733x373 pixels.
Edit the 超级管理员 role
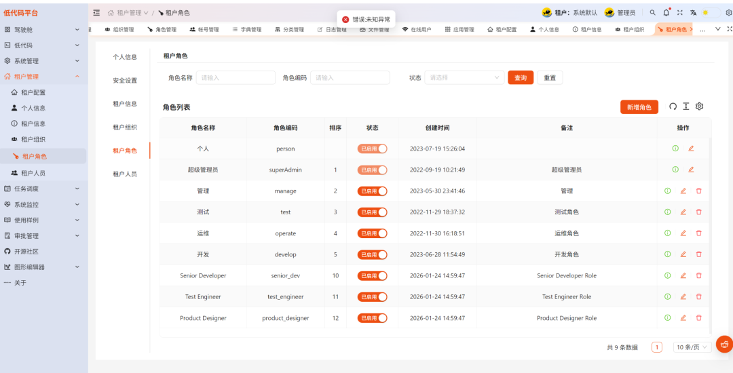[691, 170]
